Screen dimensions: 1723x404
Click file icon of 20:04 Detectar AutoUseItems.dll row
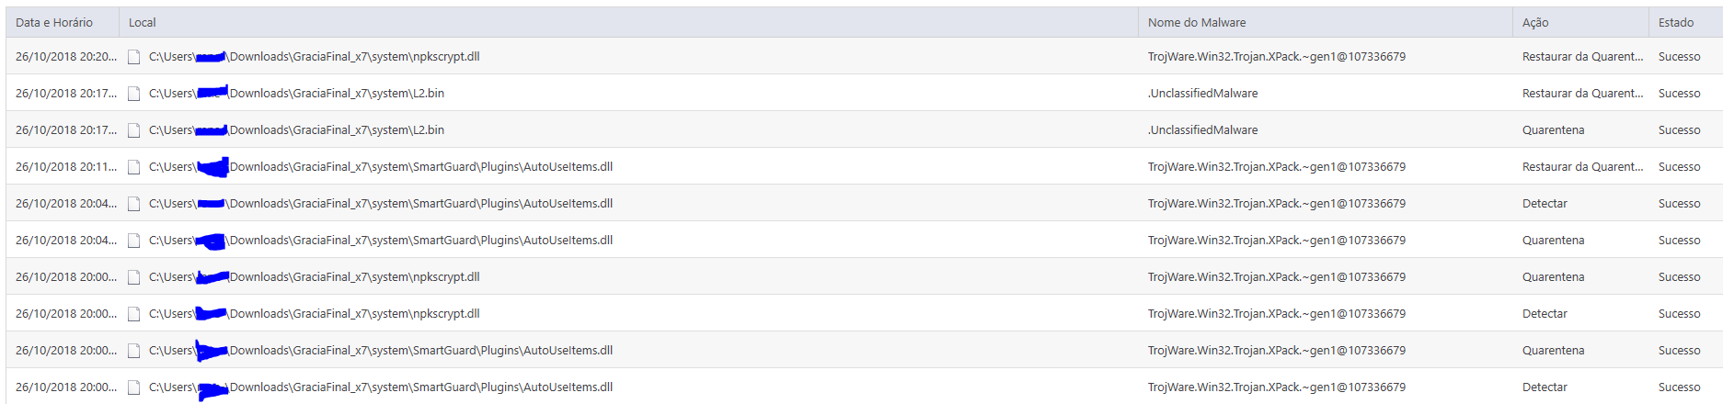point(133,204)
